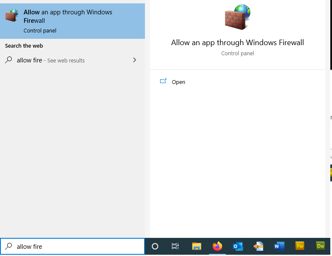332x256 pixels.
Task: Launch Adobe Dreamweaver from the taskbar
Action: coord(320,246)
